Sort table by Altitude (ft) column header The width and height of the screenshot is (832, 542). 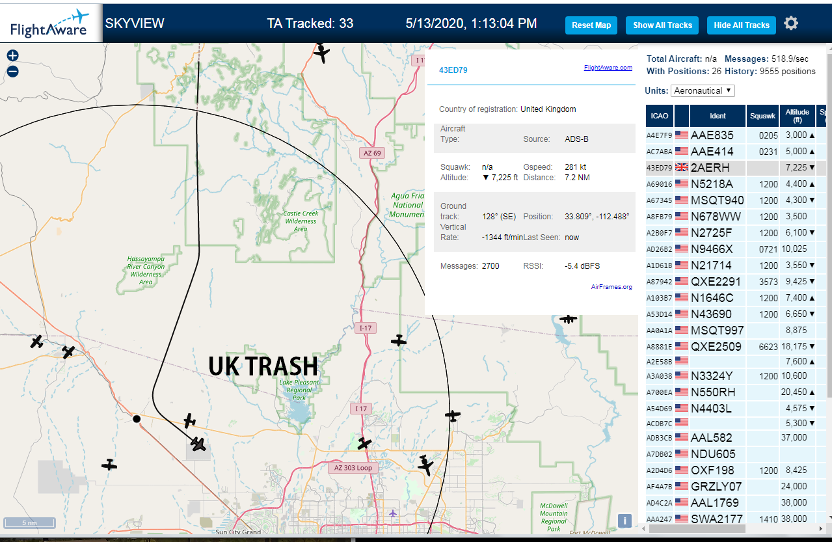pyautogui.click(x=797, y=116)
